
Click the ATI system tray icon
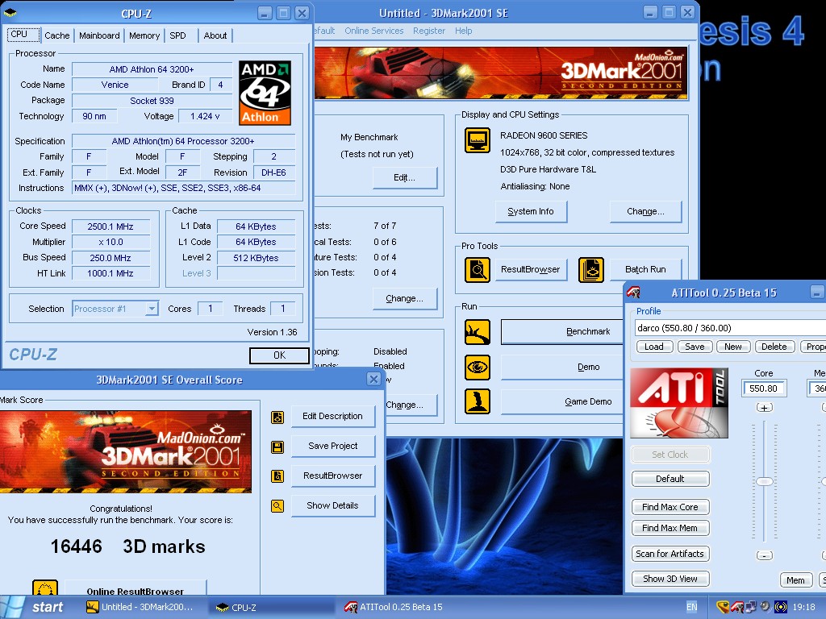coord(737,607)
